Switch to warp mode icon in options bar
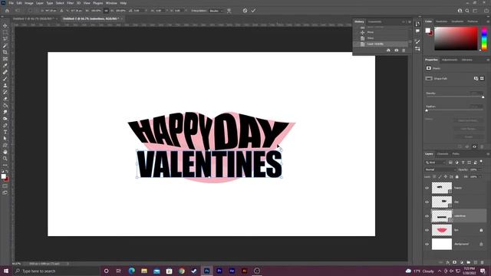The width and height of the screenshot is (491, 276). pos(229,11)
